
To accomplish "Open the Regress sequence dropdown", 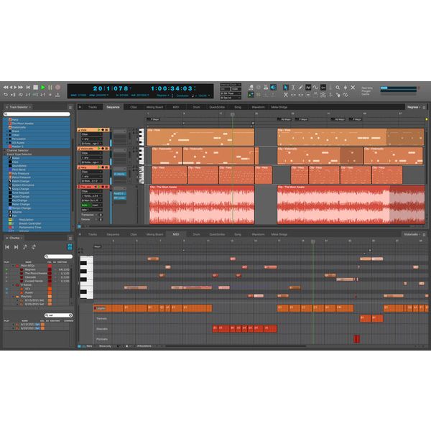I will (413, 107).
